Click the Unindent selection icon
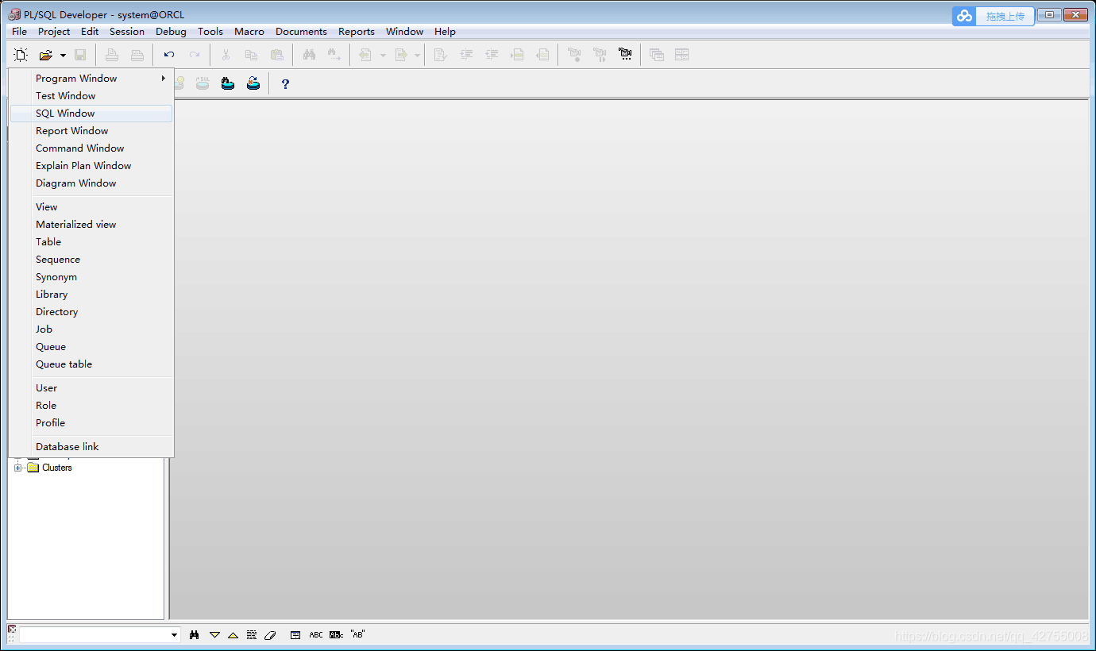Image resolution: width=1096 pixels, height=651 pixels. click(492, 55)
